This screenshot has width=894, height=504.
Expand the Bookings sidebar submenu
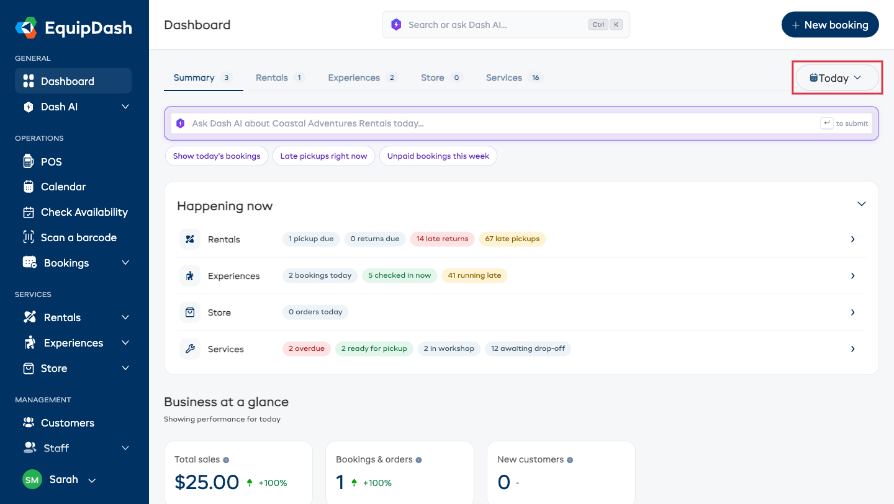click(125, 263)
